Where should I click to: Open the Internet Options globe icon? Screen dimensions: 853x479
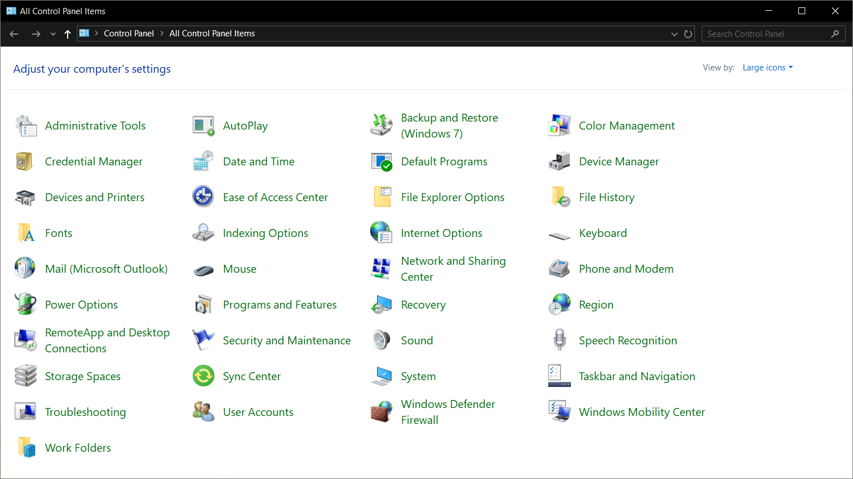click(x=382, y=233)
